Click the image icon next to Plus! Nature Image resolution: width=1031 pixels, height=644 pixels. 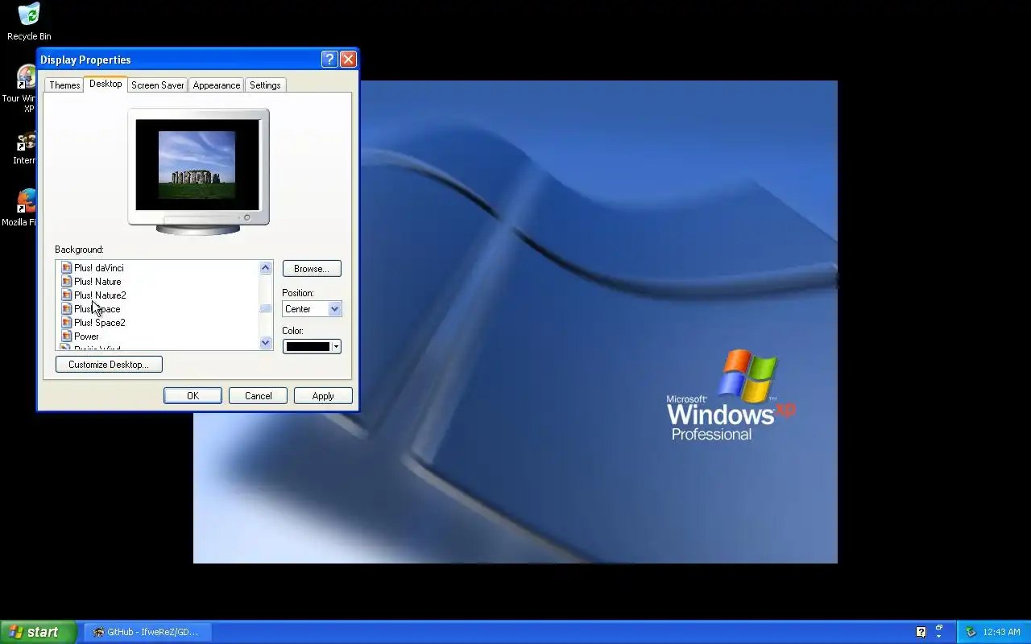67,281
